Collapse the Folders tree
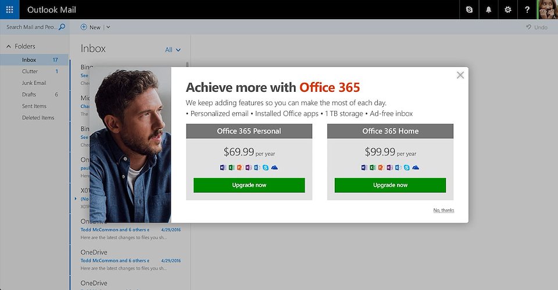This screenshot has height=290, width=558. [9, 46]
